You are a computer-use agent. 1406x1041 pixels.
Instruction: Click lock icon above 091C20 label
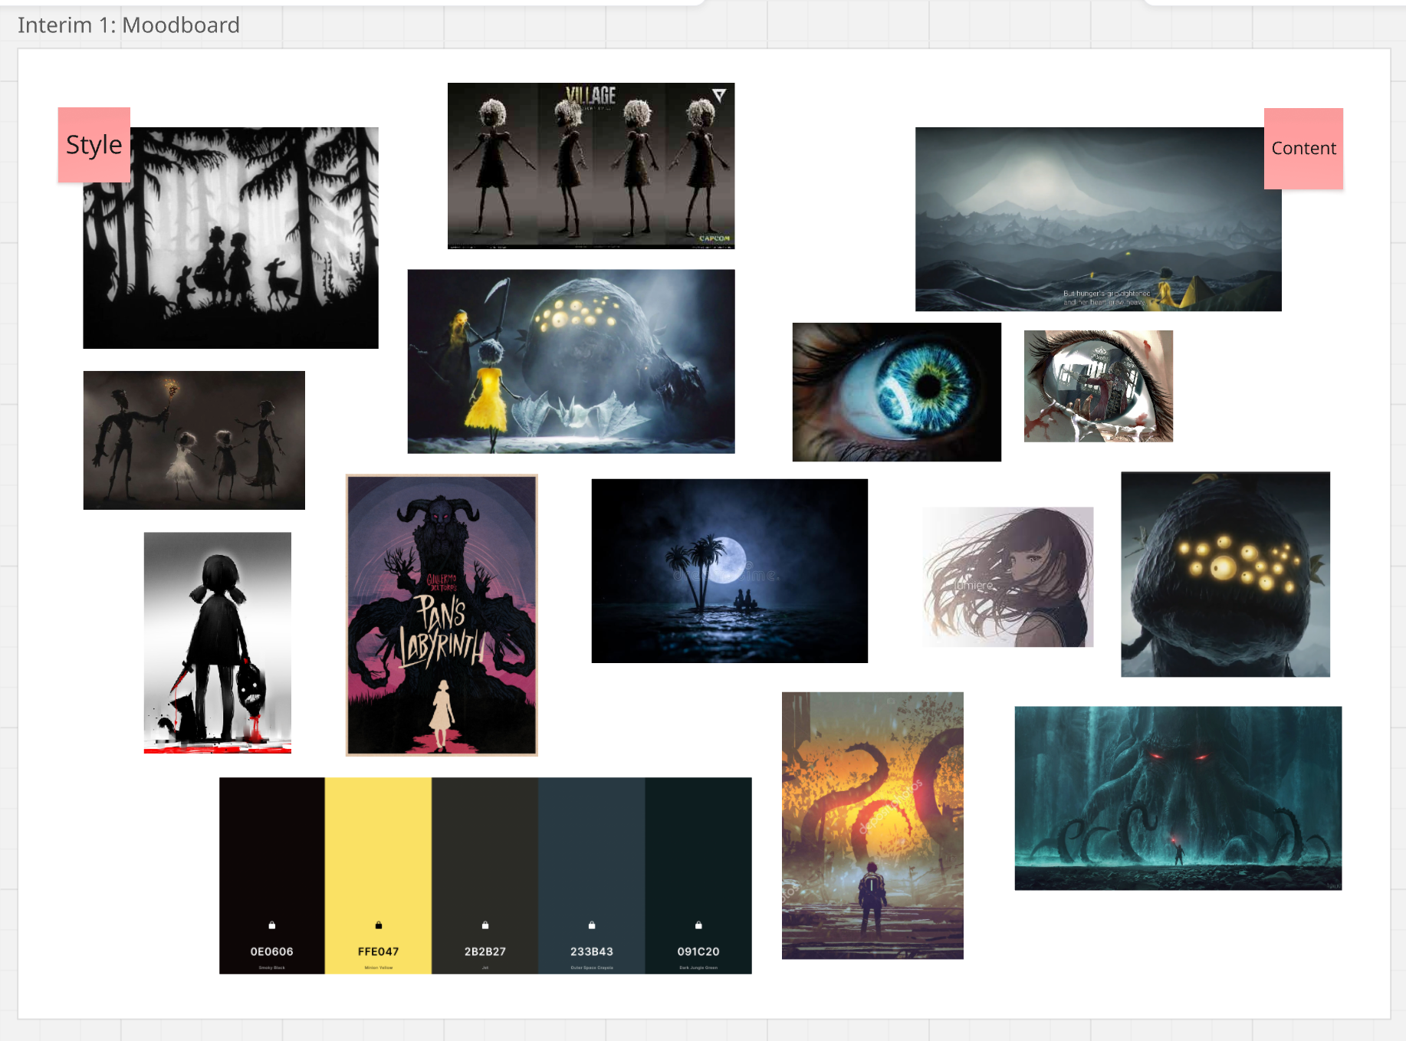[698, 925]
